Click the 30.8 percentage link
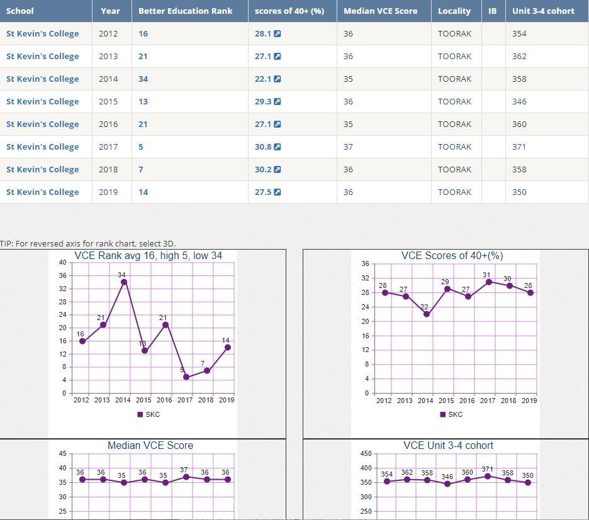Image resolution: width=589 pixels, height=520 pixels. (x=263, y=147)
